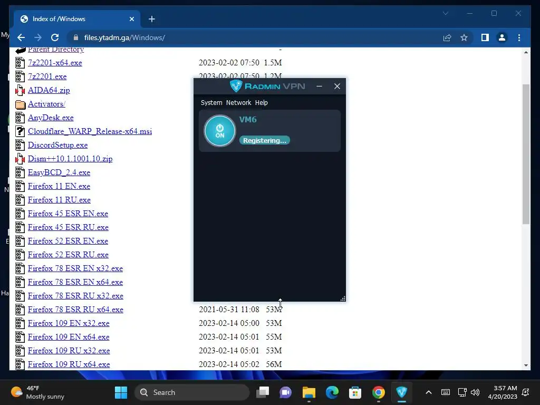The image size is (540, 405).
Task: Click the binary icon beside AnyDesk.exe
Action: (20, 118)
